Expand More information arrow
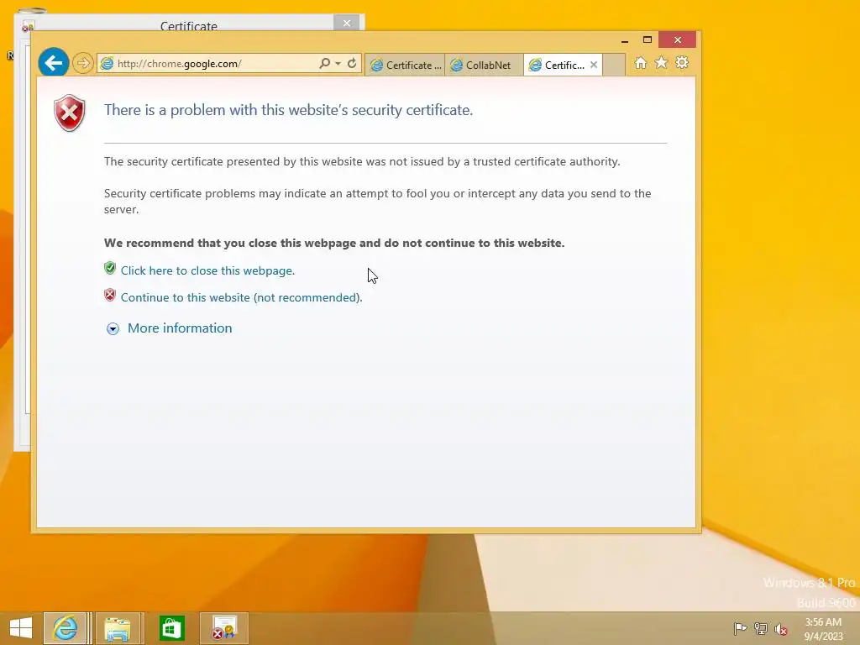This screenshot has height=645, width=860. pos(113,328)
